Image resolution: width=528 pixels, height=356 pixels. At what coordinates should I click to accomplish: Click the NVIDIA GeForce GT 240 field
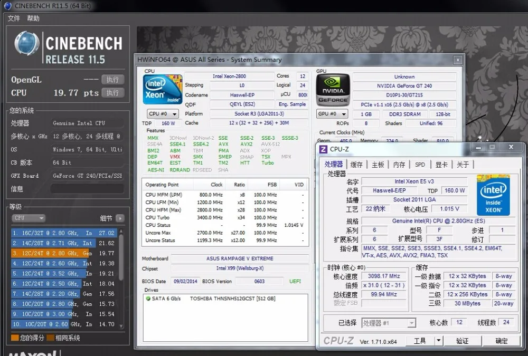point(404,86)
